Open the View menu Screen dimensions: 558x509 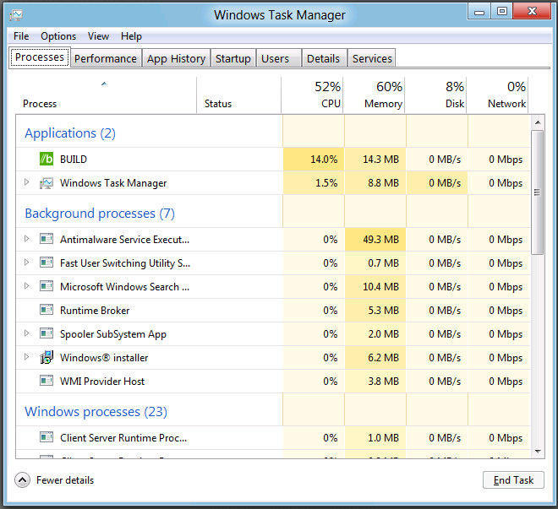(x=99, y=36)
